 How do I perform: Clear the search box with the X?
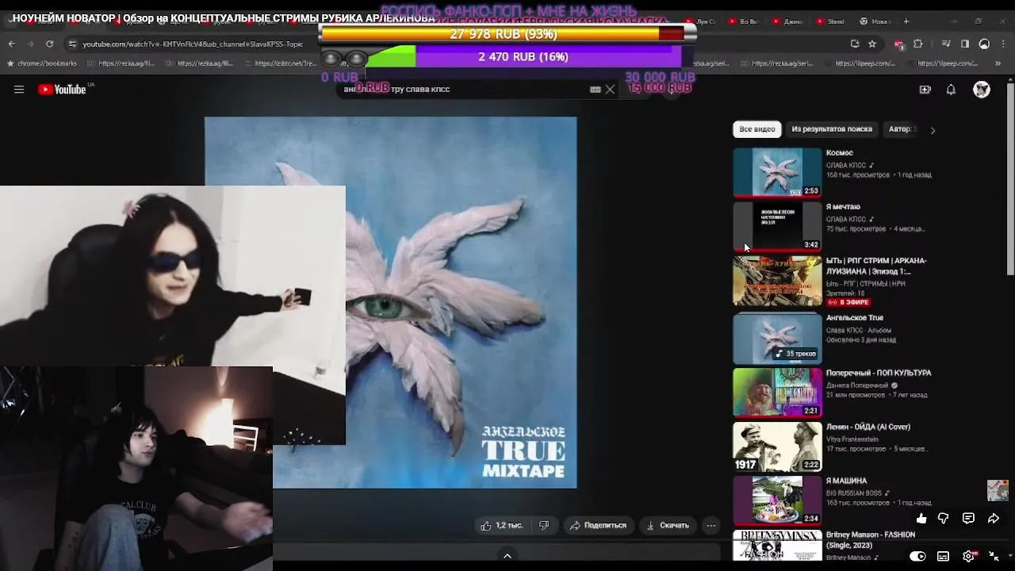point(610,90)
